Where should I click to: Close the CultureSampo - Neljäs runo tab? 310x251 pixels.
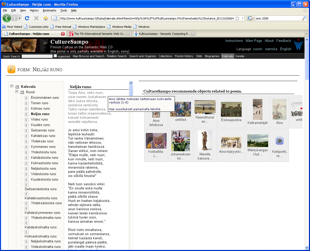63,34
